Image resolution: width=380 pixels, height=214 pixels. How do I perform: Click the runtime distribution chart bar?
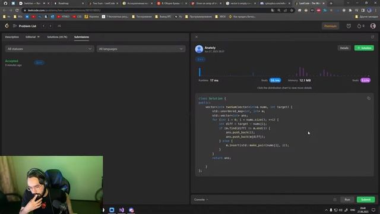(199, 72)
